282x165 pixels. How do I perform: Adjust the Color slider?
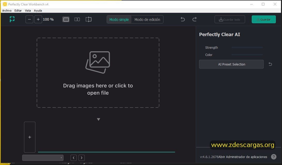tap(247, 55)
